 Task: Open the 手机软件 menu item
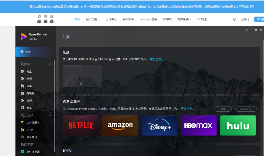[128, 19]
